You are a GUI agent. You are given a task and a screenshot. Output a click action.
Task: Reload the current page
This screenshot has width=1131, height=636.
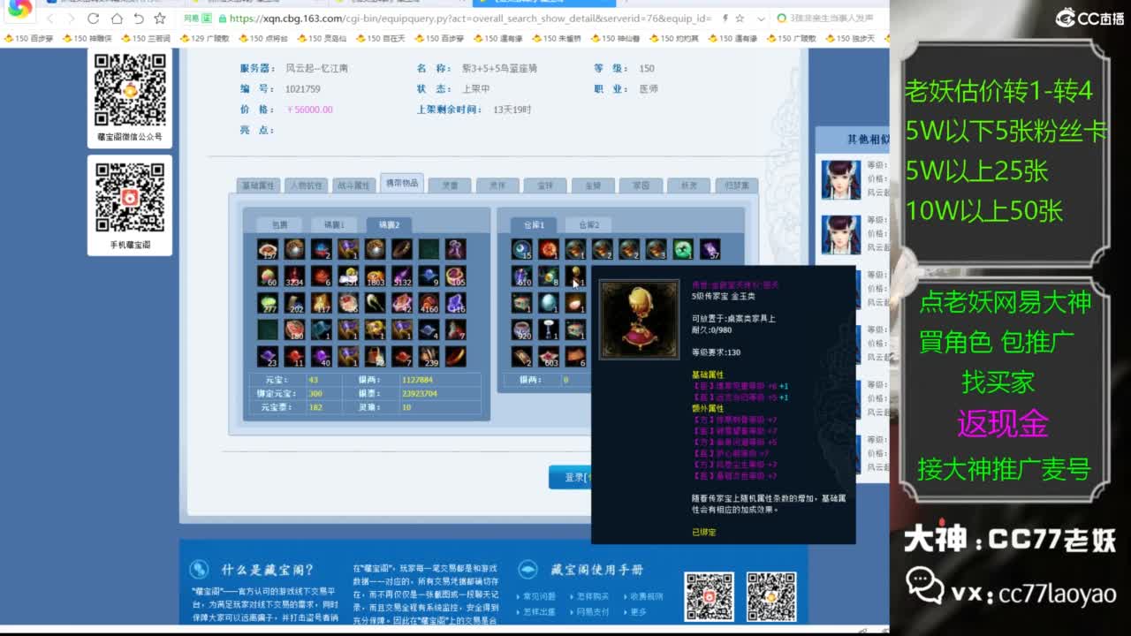click(x=94, y=19)
